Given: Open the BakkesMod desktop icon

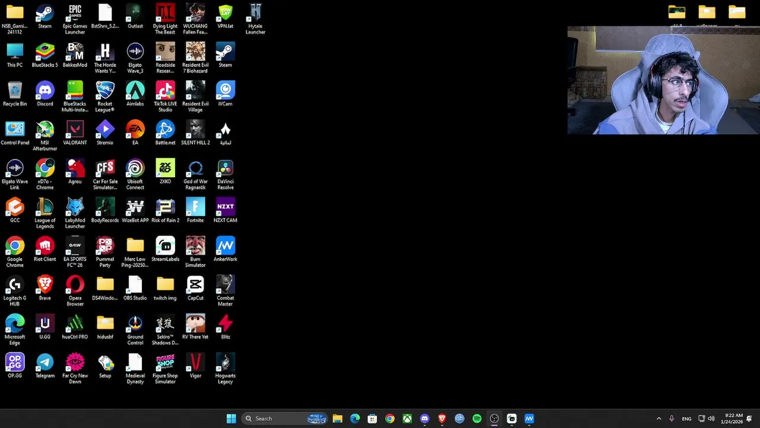Looking at the screenshot, I should pos(75,55).
